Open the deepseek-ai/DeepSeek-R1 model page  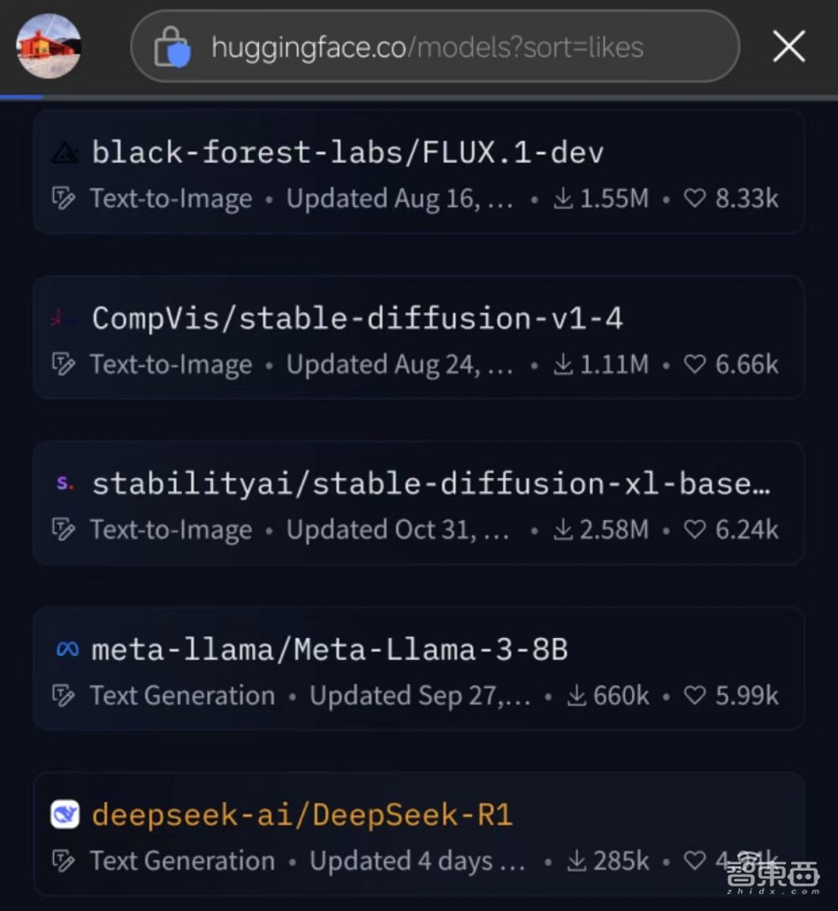click(x=300, y=813)
